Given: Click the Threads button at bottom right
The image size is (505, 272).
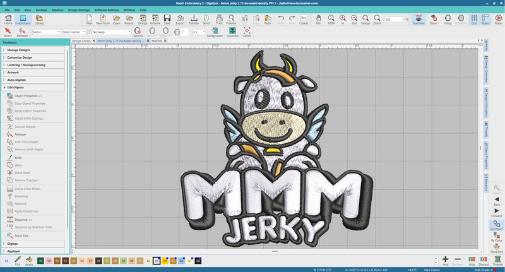Looking at the screenshot, I should click(497, 261).
